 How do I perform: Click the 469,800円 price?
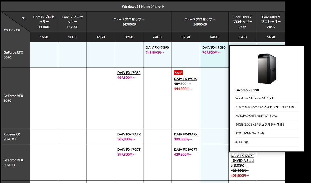pyautogui.click(x=126, y=78)
